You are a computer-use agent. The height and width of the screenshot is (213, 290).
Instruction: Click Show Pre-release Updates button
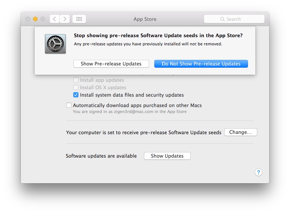tap(111, 64)
